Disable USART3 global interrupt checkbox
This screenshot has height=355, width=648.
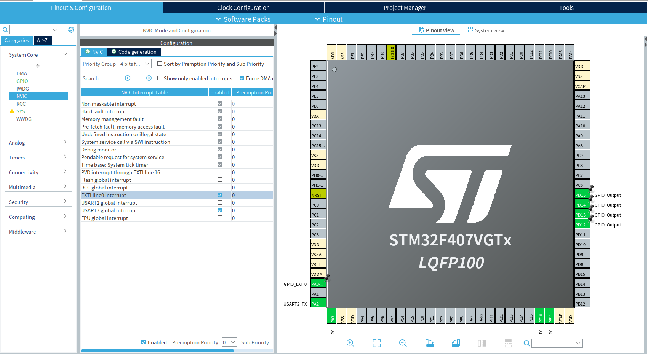[x=220, y=210]
